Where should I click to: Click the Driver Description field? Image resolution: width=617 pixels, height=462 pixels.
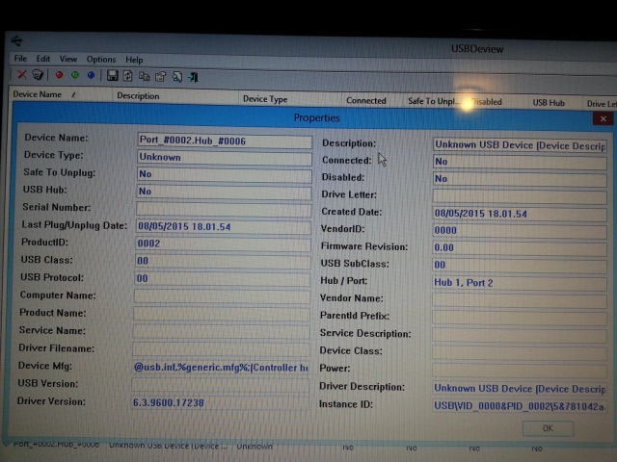[520, 389]
